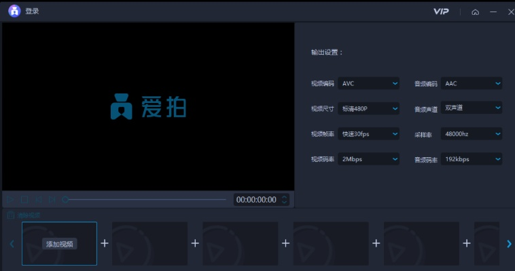The width and height of the screenshot is (515, 271).
Task: Click the Aipai avatar logo icon
Action: (14, 11)
